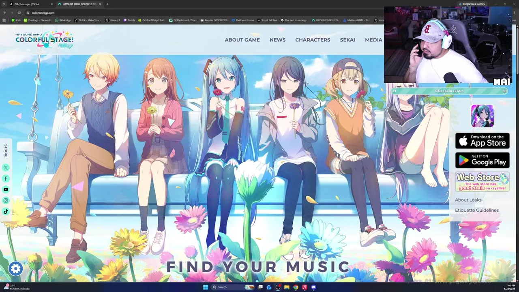Open the Apple Music taskbar icon
This screenshot has height=292, width=519.
coord(305,287)
